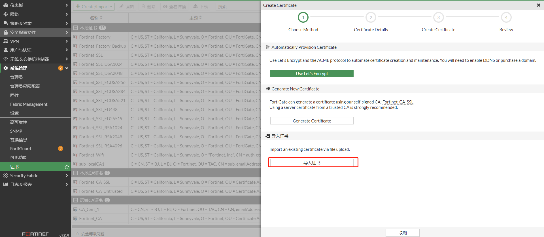
Task: Click the security profiles lock icon
Action: point(5,32)
